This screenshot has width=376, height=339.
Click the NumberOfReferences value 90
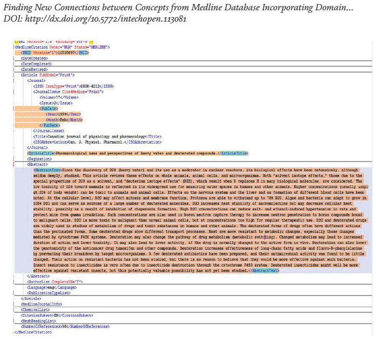[x=65, y=327]
